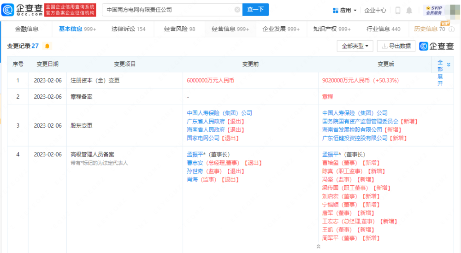The height and width of the screenshot is (253, 461).
Task: Open 海南省发展控股有限公司 link
Action: (x=352, y=129)
